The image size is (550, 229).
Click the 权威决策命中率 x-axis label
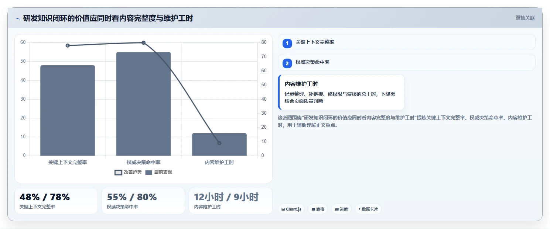(143, 162)
